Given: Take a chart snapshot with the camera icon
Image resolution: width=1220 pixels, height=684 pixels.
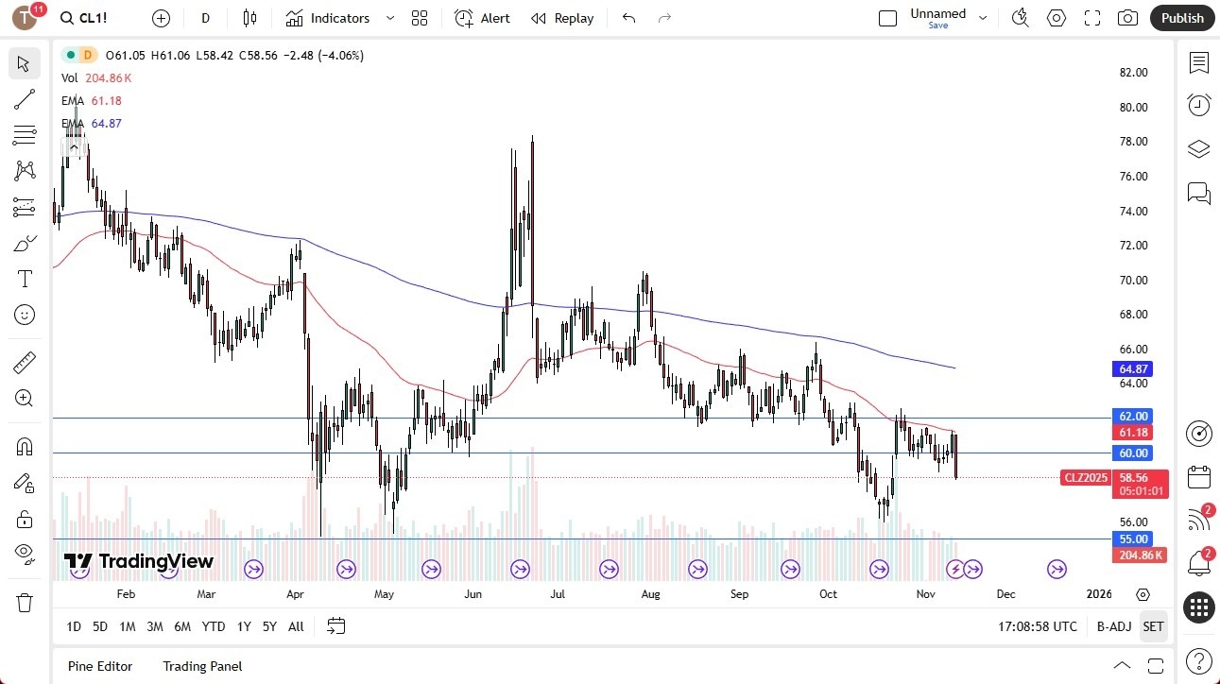Looking at the screenshot, I should point(1127,17).
